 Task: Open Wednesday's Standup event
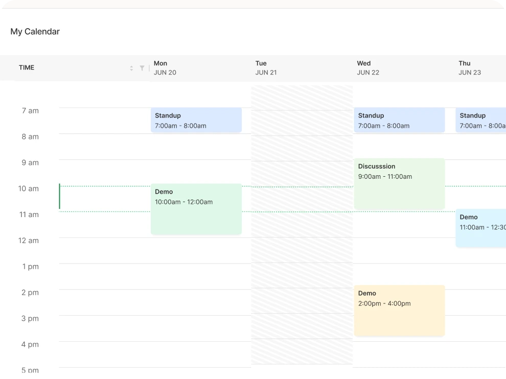(399, 121)
